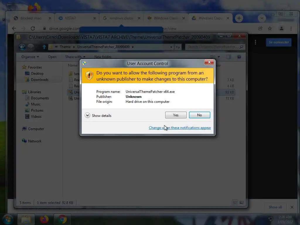The height and width of the screenshot is (225, 300).
Task: Switch to windows classic Google search tab
Action: 121,18
